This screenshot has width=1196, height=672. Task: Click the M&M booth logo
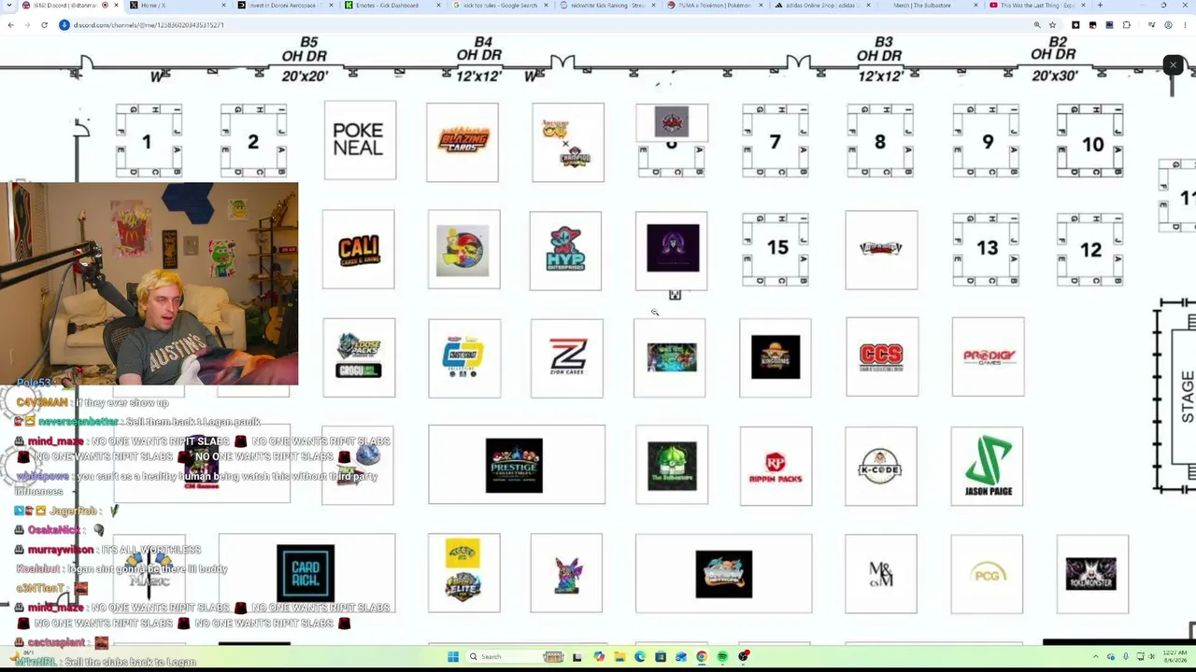[x=881, y=574]
